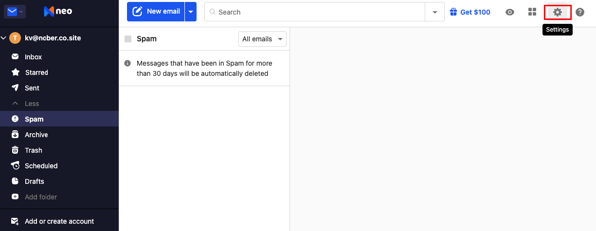Viewport: 596px width, 231px height.
Task: Tick the select-all checkbox beside Spam
Action: (x=128, y=39)
